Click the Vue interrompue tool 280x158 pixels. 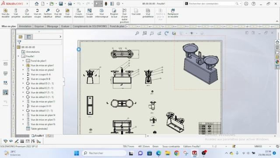(101, 13)
